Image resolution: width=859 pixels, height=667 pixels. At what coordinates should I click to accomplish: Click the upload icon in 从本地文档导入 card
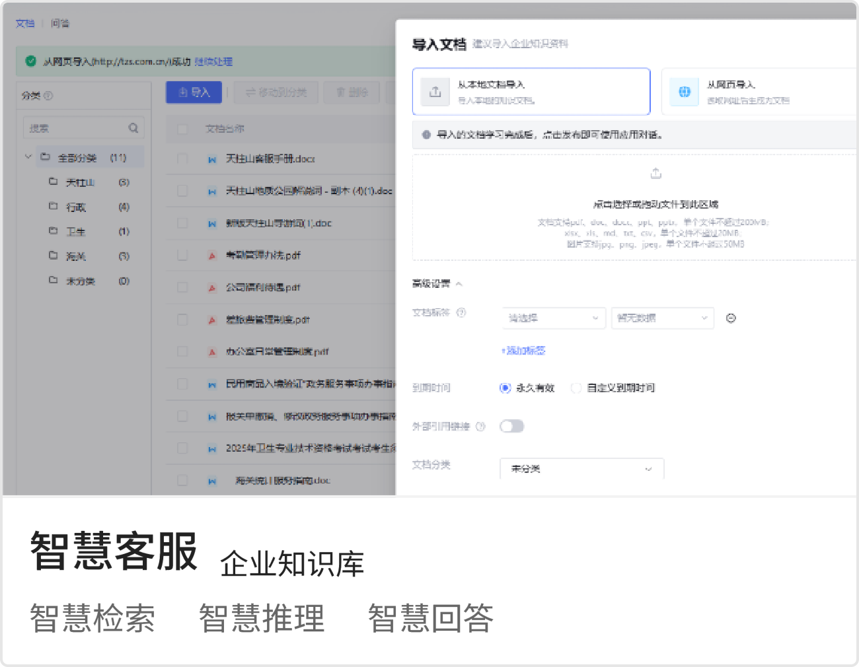(x=435, y=92)
